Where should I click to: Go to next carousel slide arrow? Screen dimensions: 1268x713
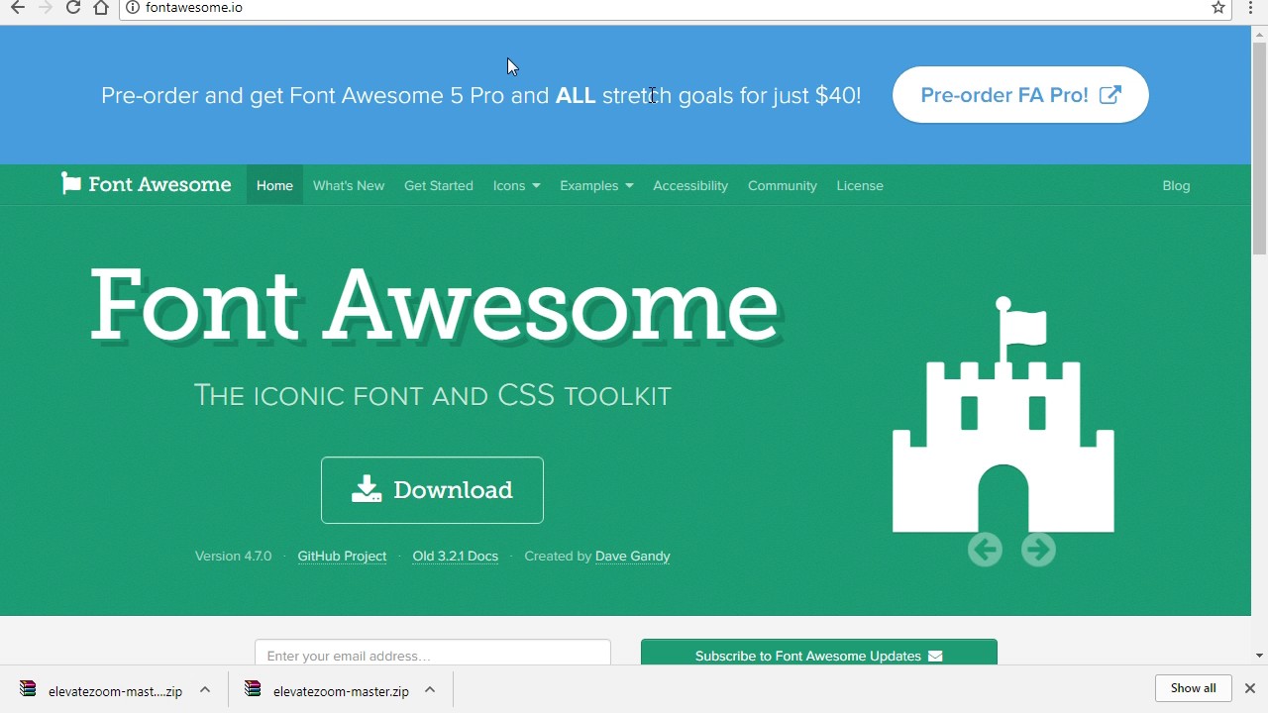pyautogui.click(x=1038, y=550)
